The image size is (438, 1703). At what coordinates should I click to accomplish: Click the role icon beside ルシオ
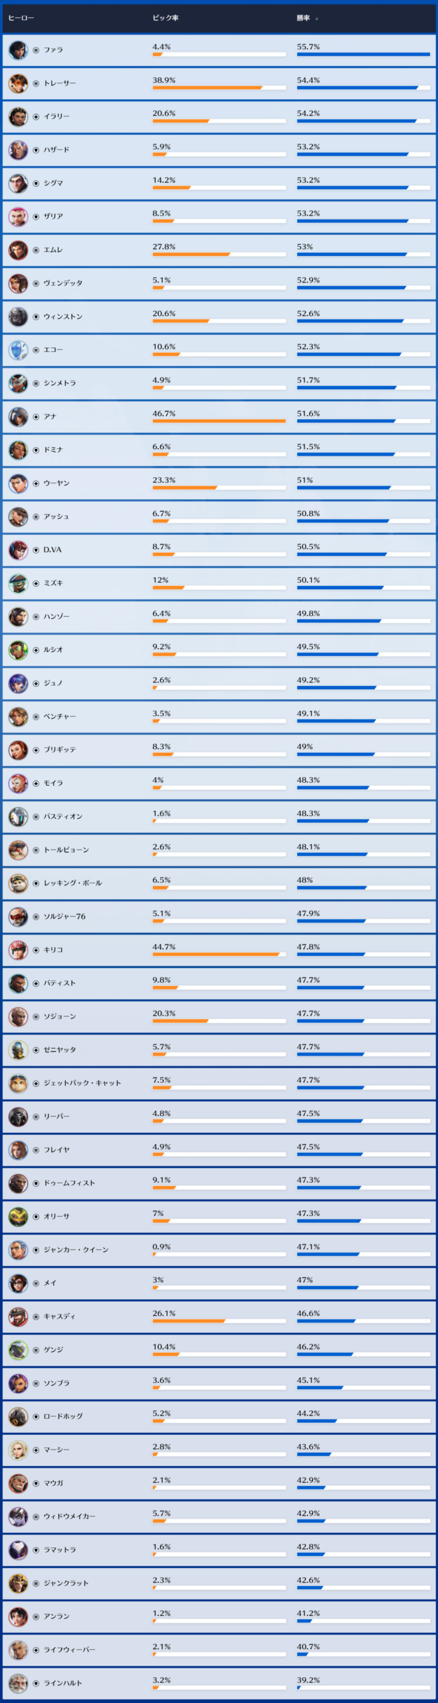pyautogui.click(x=36, y=650)
